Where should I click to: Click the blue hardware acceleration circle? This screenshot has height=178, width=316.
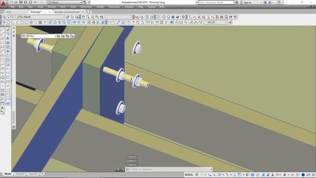303,175
